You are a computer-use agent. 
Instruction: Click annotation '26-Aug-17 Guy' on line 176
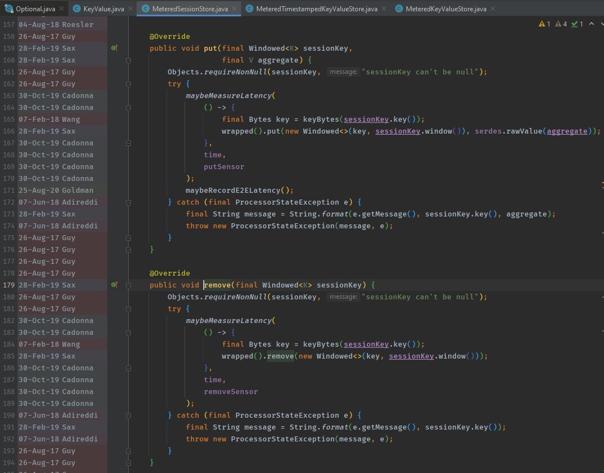coord(47,249)
